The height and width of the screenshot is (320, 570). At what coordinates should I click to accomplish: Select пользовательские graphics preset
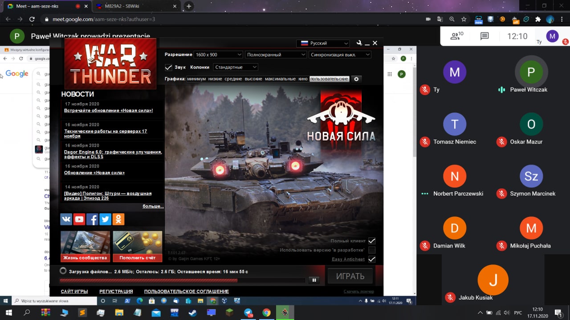click(x=329, y=79)
